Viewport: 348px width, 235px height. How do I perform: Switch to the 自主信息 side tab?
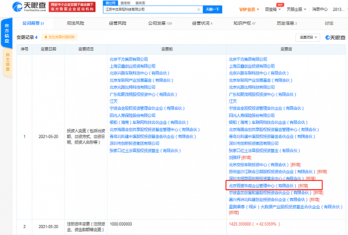(x=7, y=62)
